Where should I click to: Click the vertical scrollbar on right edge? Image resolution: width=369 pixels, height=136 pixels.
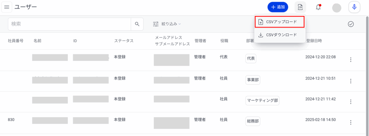point(367,75)
